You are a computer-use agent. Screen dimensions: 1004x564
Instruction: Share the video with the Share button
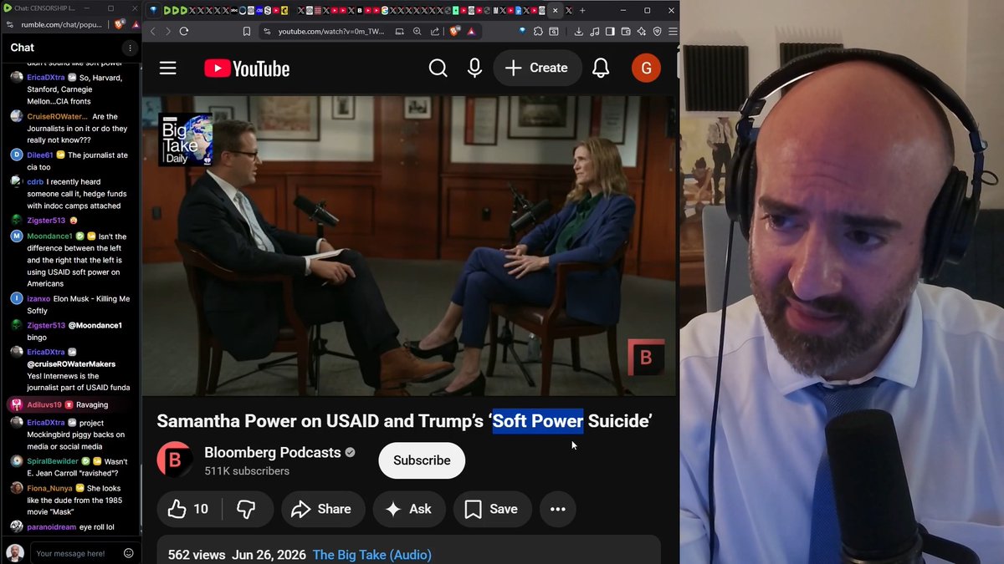click(323, 509)
